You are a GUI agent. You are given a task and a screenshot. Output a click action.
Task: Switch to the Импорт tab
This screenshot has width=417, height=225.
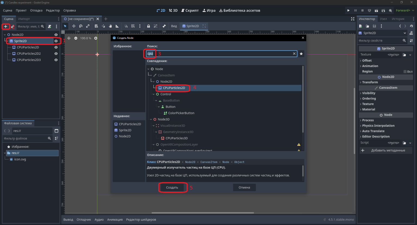pos(24,19)
